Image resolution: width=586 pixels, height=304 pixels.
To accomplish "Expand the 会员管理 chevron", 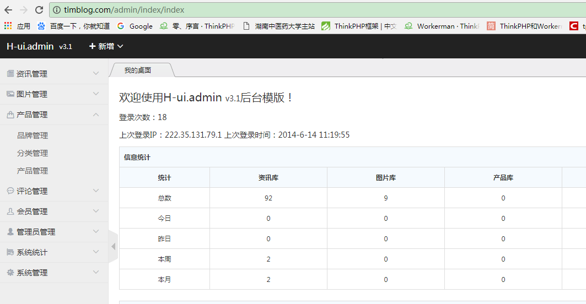I will (x=96, y=211).
